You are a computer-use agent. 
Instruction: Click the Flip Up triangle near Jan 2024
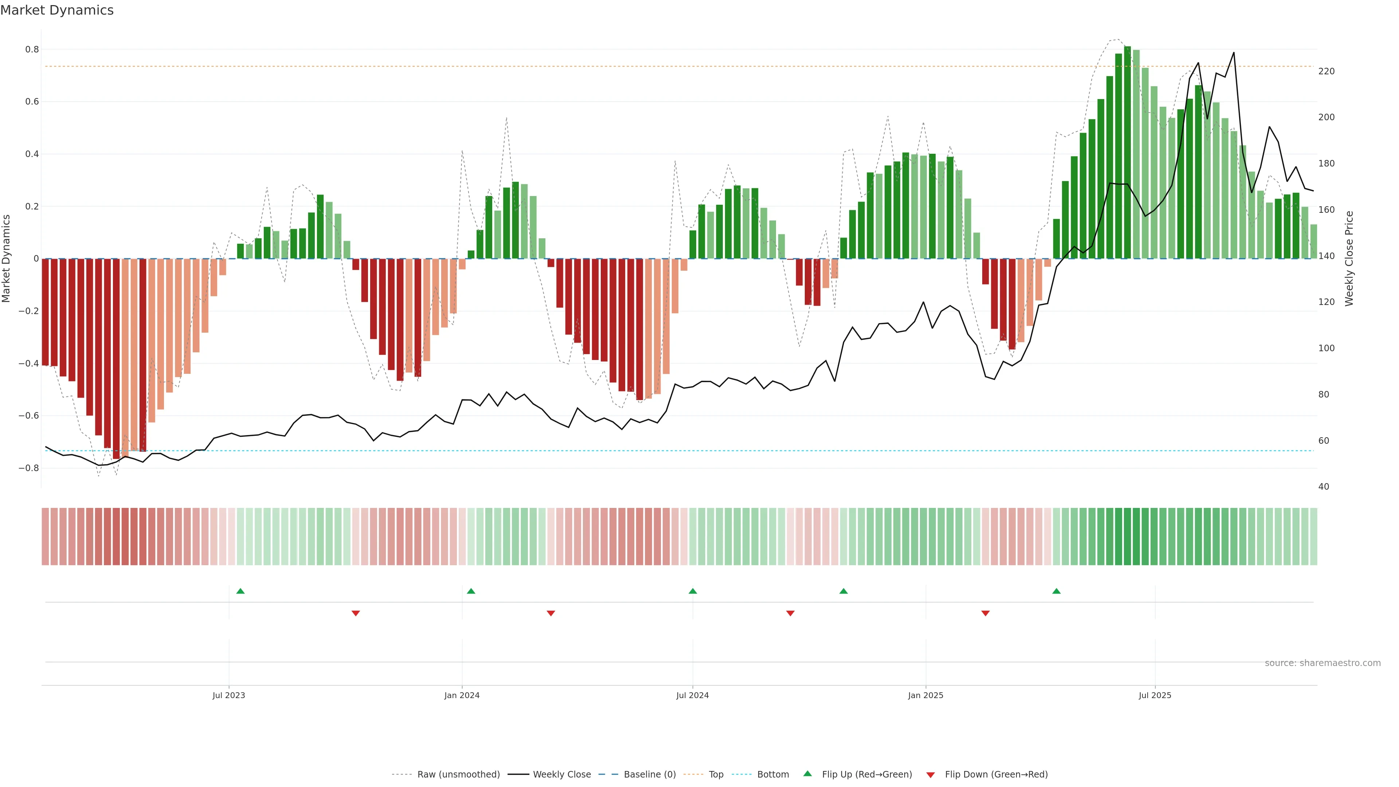[471, 591]
